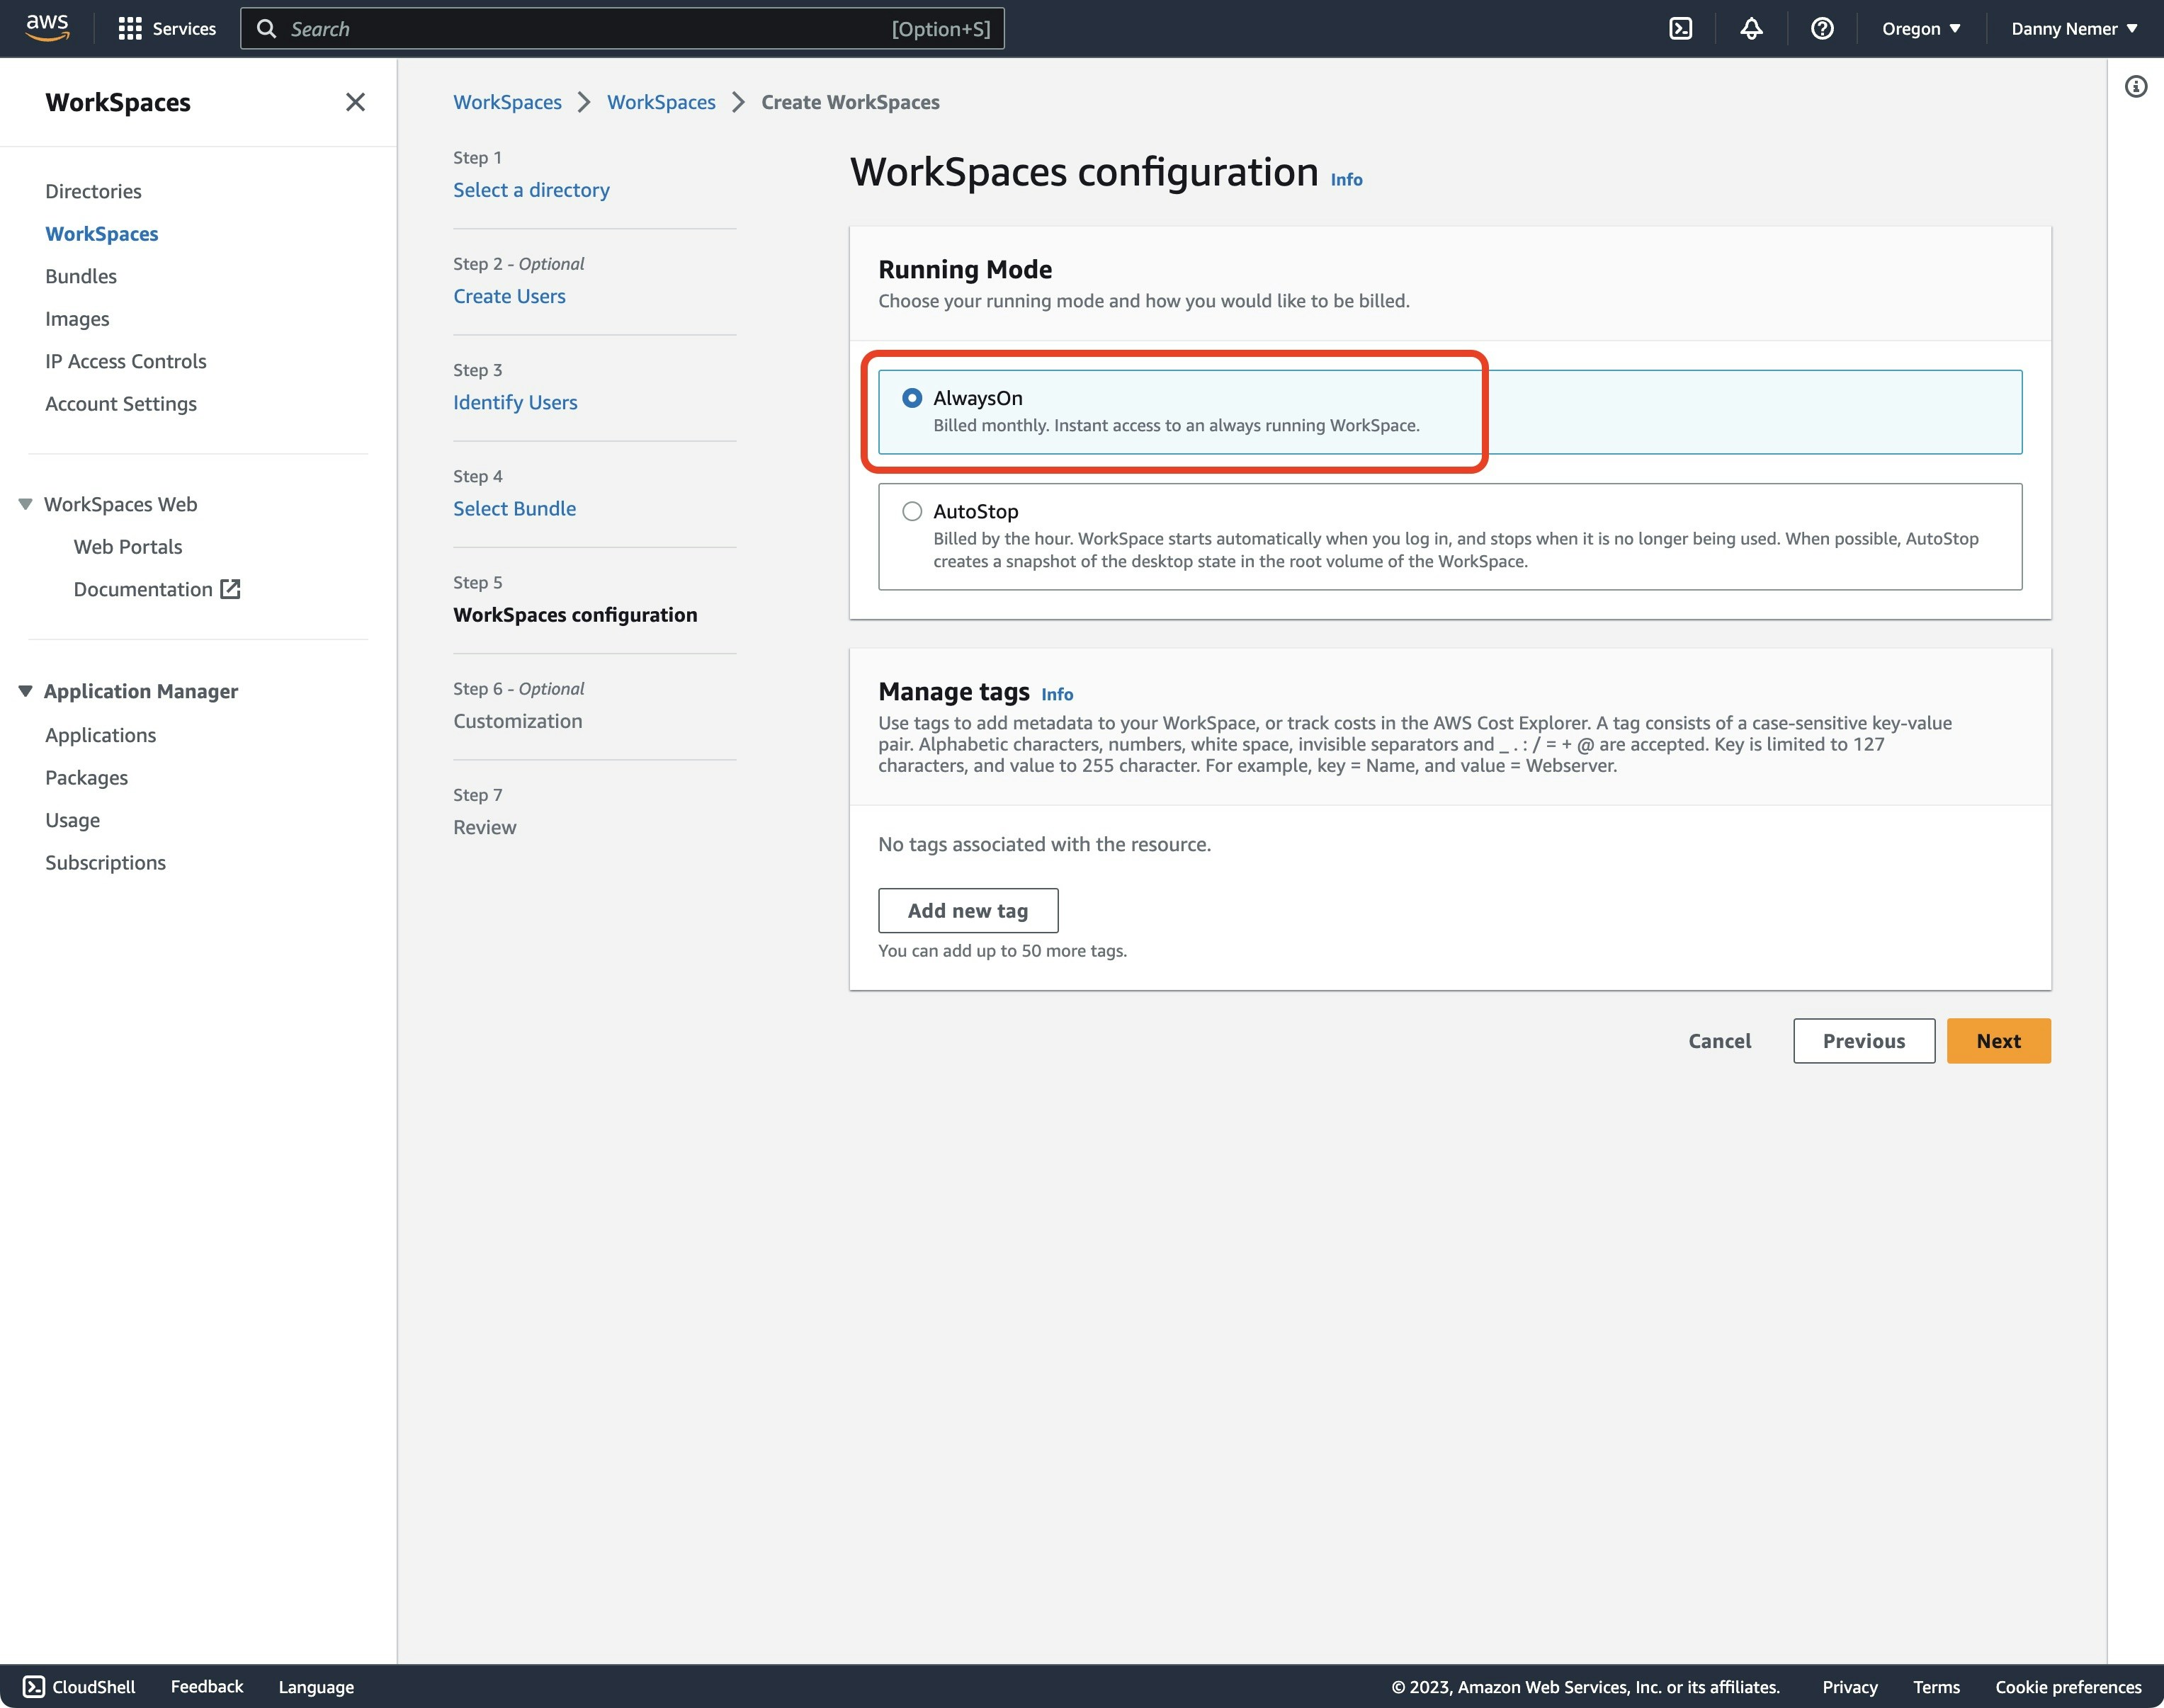Image resolution: width=2164 pixels, height=1708 pixels.
Task: Open Applications under Application Manager
Action: click(x=100, y=735)
